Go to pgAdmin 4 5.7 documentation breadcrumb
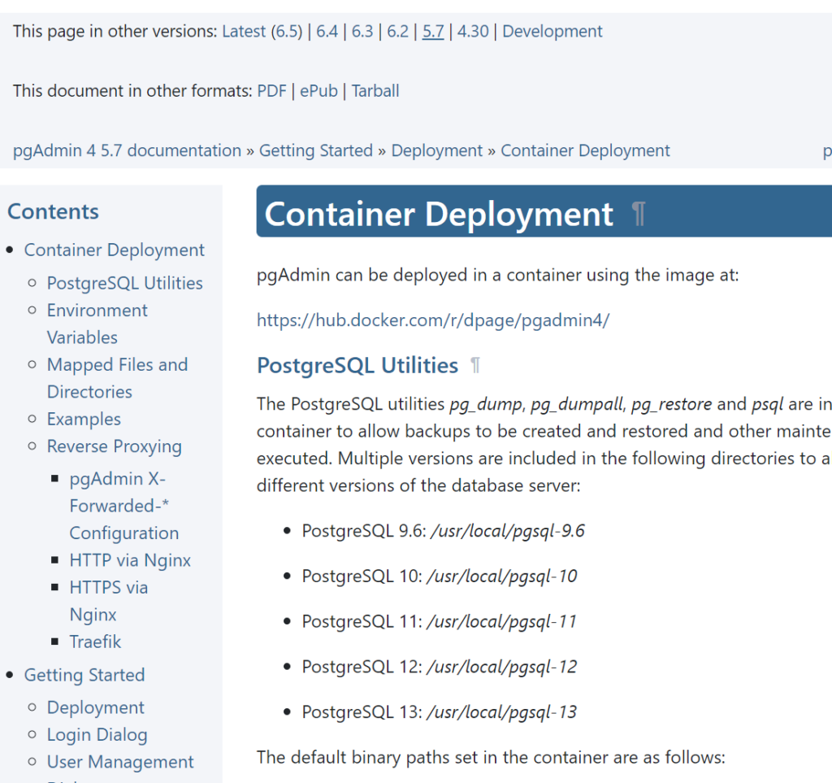The image size is (832, 783). (x=128, y=151)
